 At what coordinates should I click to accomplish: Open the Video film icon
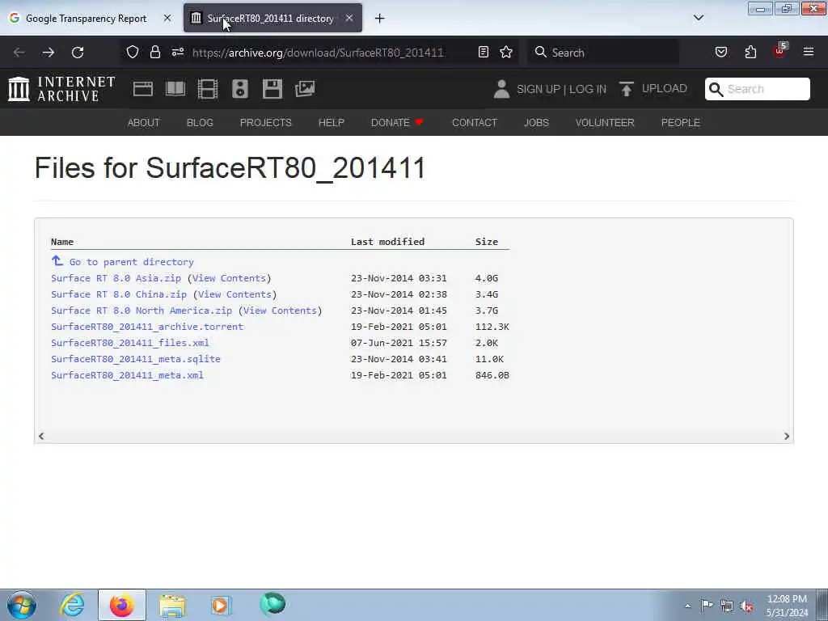coord(208,89)
